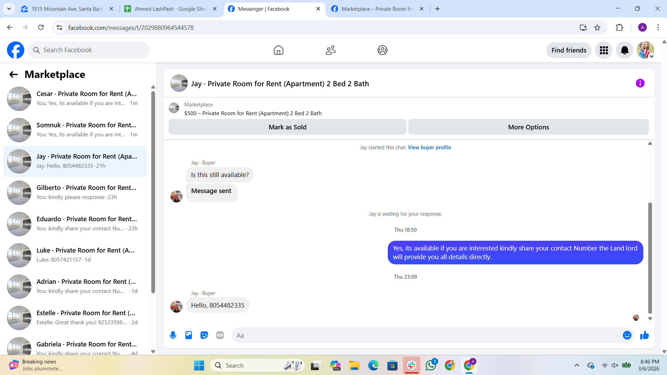Click the 'Hello, 8054482335' message
The height and width of the screenshot is (375, 667).
217,305
